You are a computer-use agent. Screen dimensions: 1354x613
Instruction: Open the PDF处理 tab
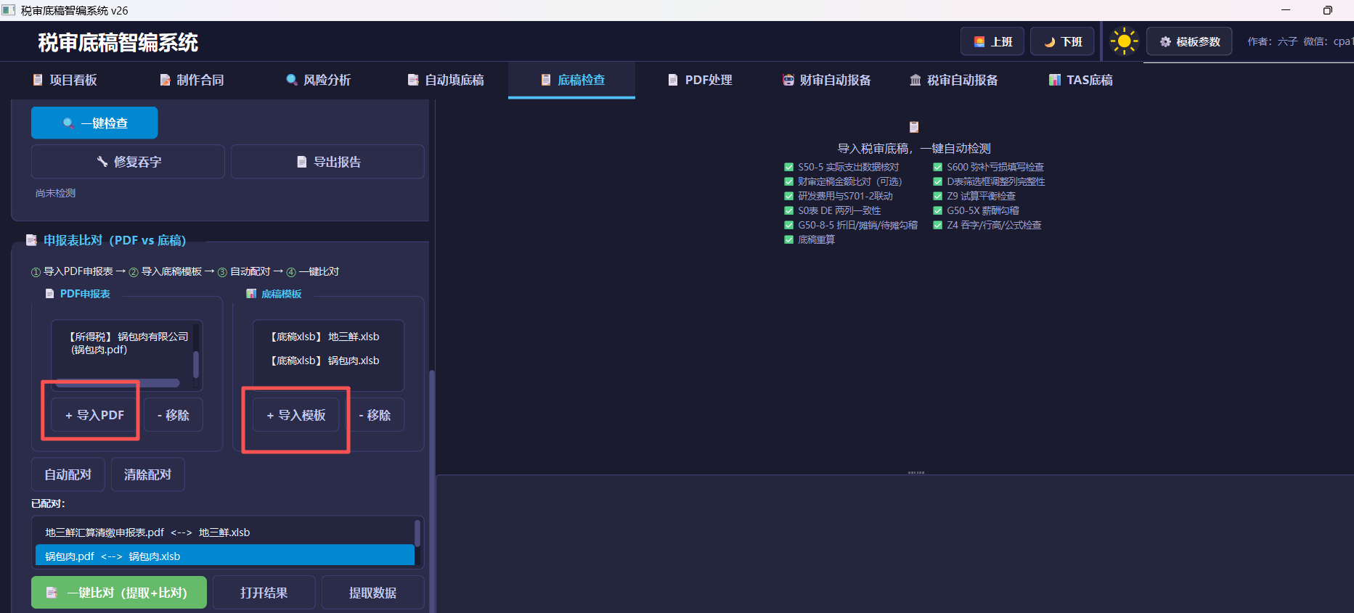coord(699,80)
